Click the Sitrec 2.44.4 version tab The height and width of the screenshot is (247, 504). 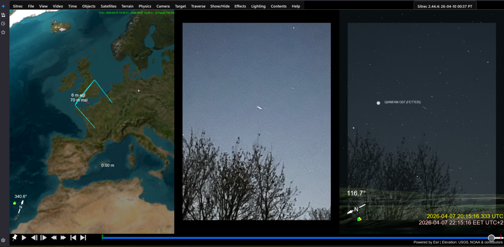[444, 6]
